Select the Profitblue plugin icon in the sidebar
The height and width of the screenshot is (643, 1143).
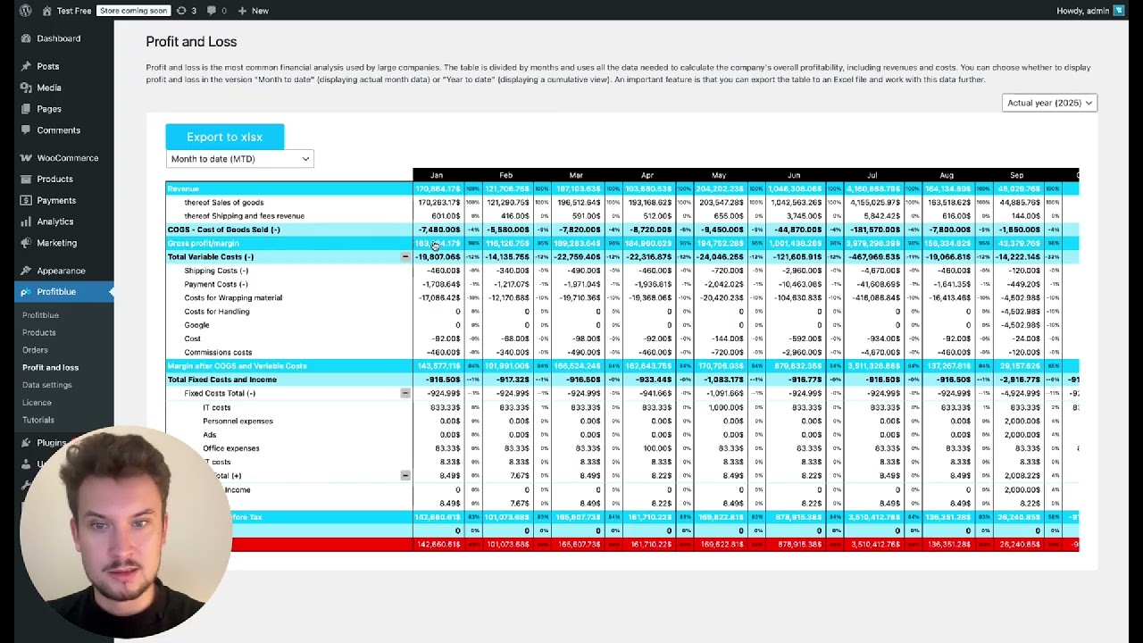click(x=24, y=291)
